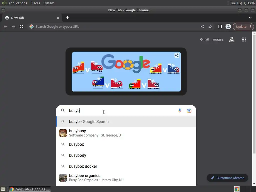The height and width of the screenshot is (192, 256).
Task: Select 'busyb - Google Search' suggestion
Action: pyautogui.click(x=126, y=121)
